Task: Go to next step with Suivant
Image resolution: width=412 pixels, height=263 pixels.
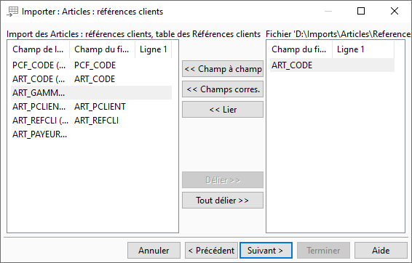Action: [x=266, y=251]
